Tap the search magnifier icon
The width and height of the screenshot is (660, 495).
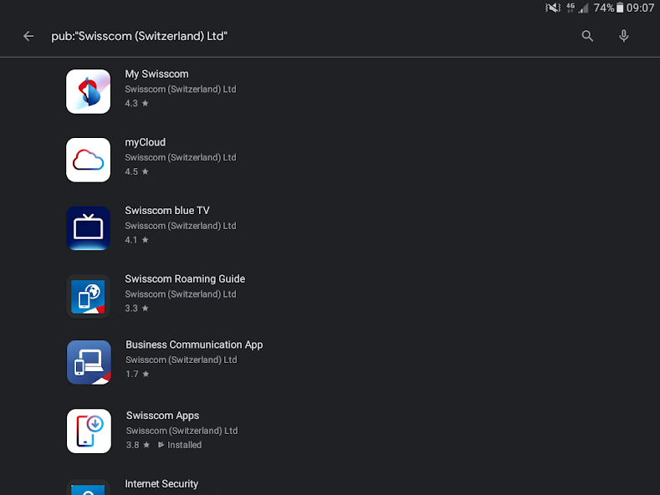point(587,36)
